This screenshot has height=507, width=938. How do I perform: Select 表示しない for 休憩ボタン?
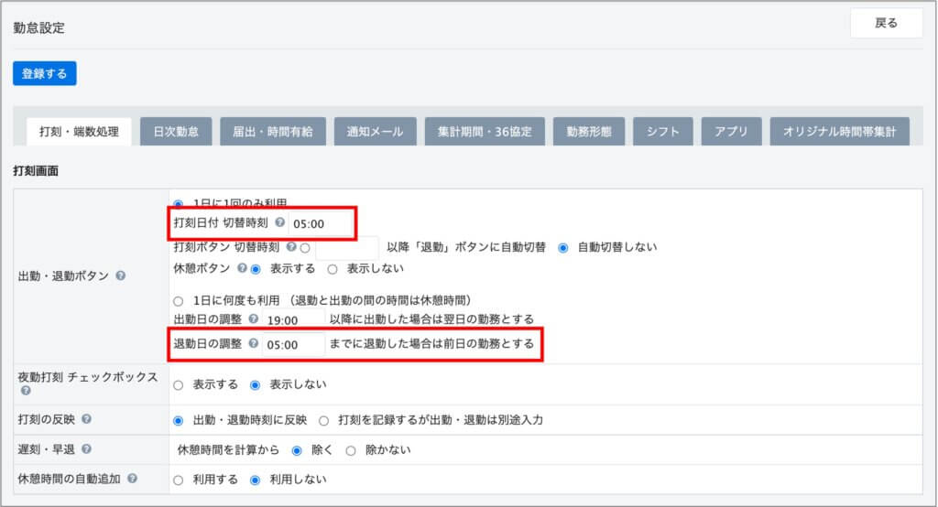click(333, 269)
